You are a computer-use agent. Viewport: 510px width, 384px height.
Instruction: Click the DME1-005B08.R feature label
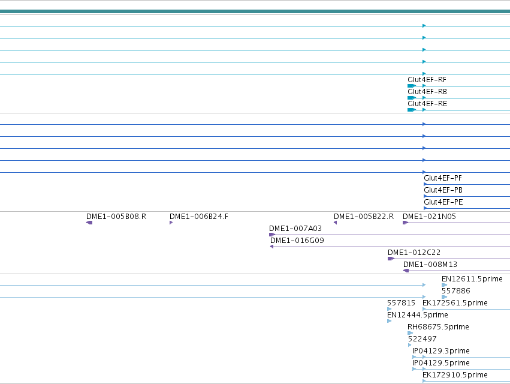click(x=116, y=217)
